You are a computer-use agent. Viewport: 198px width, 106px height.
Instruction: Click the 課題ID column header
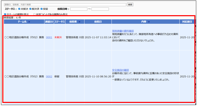click(49, 22)
